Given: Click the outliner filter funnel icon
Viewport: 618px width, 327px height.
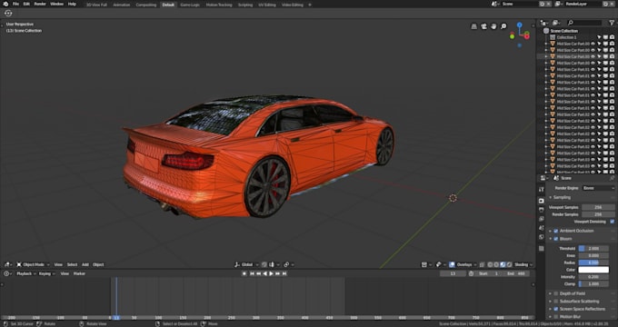Looking at the screenshot, I should point(612,23).
